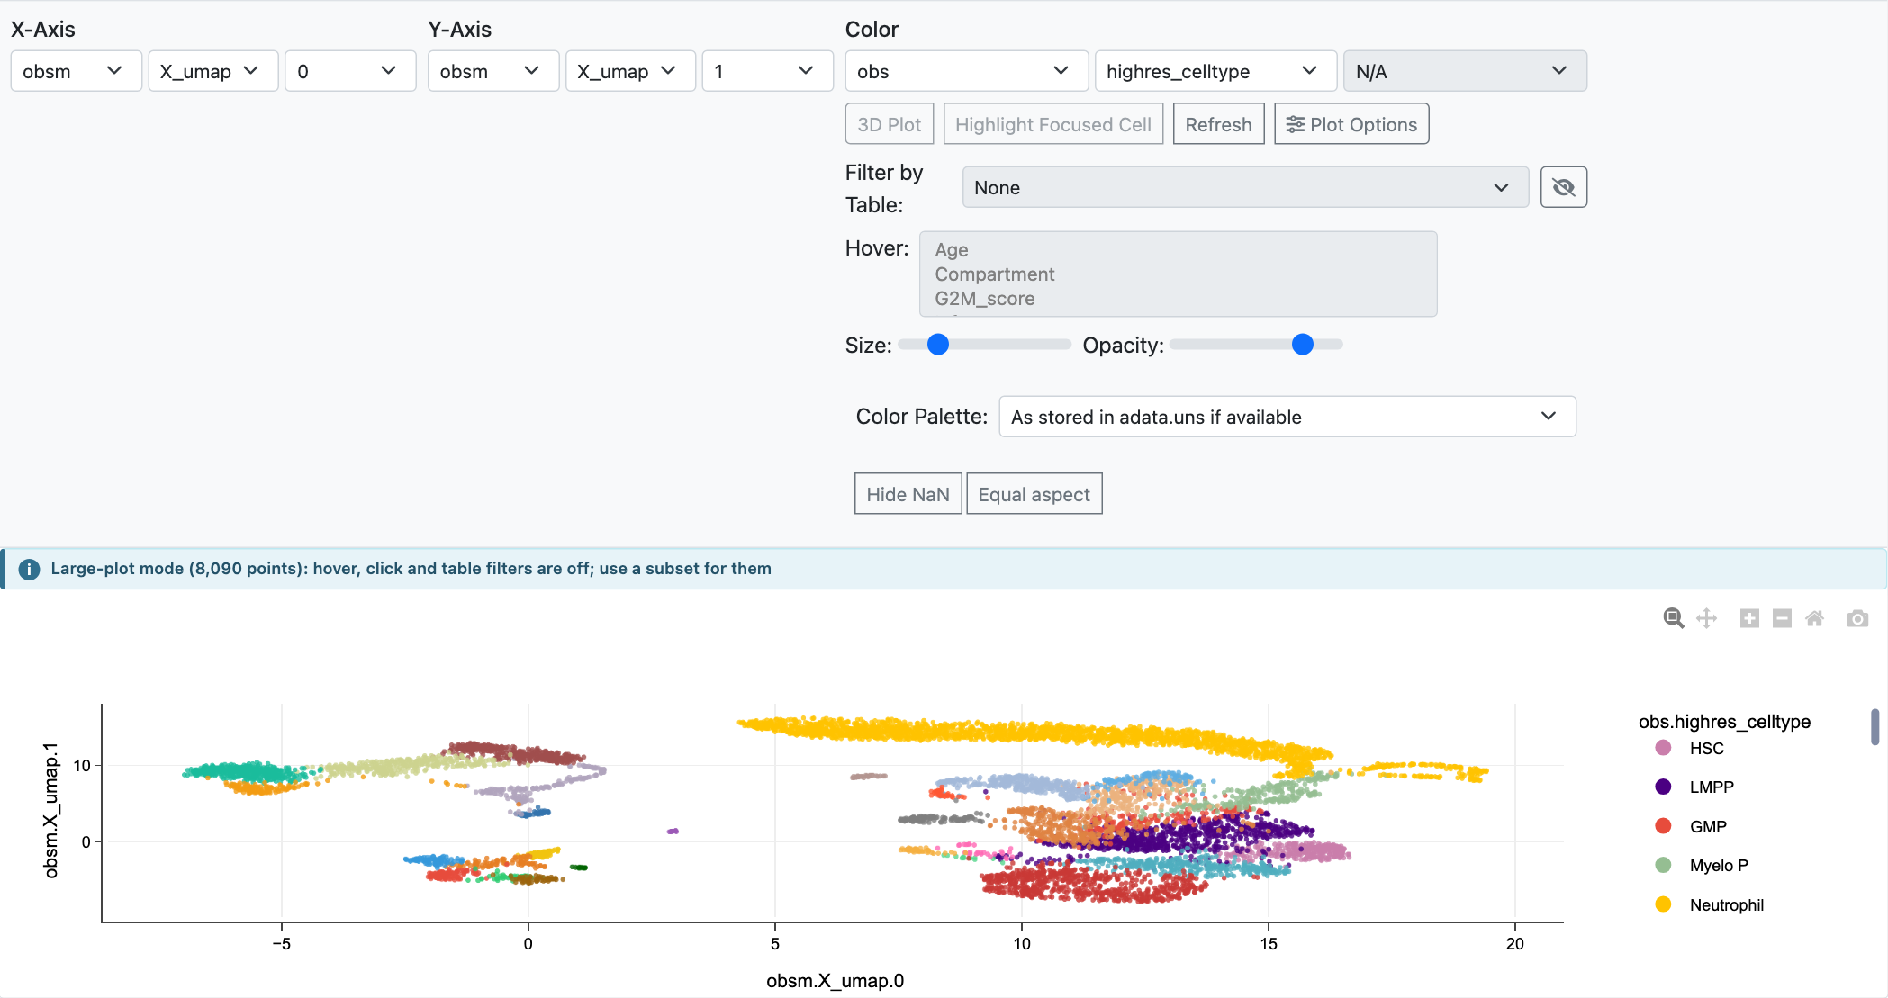
Task: Open Y-Axis component 1 dropdown
Action: pyautogui.click(x=767, y=71)
